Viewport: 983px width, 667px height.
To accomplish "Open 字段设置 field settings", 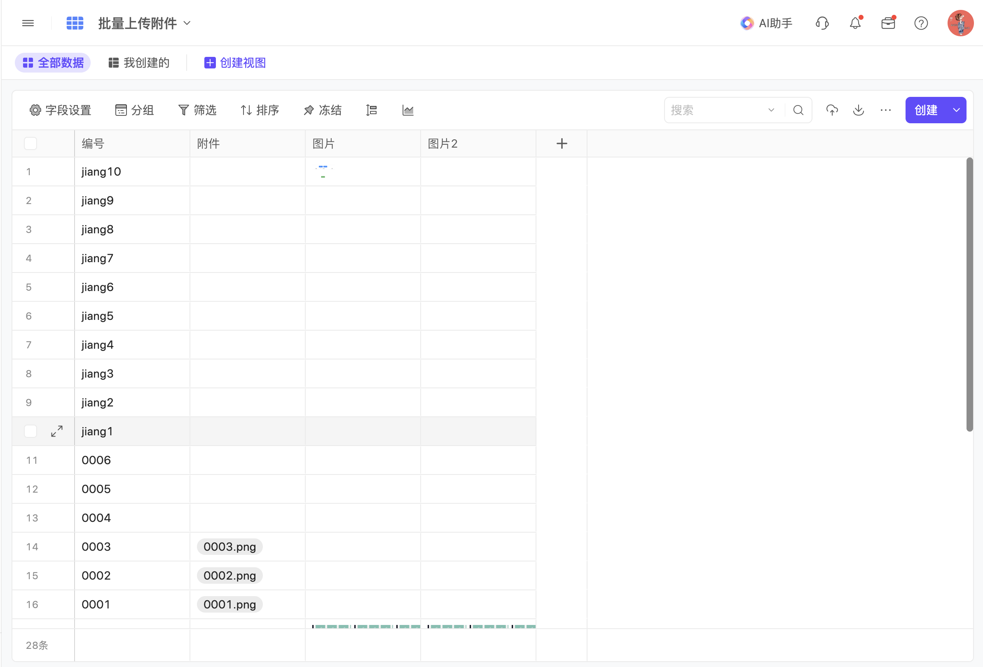I will (61, 110).
